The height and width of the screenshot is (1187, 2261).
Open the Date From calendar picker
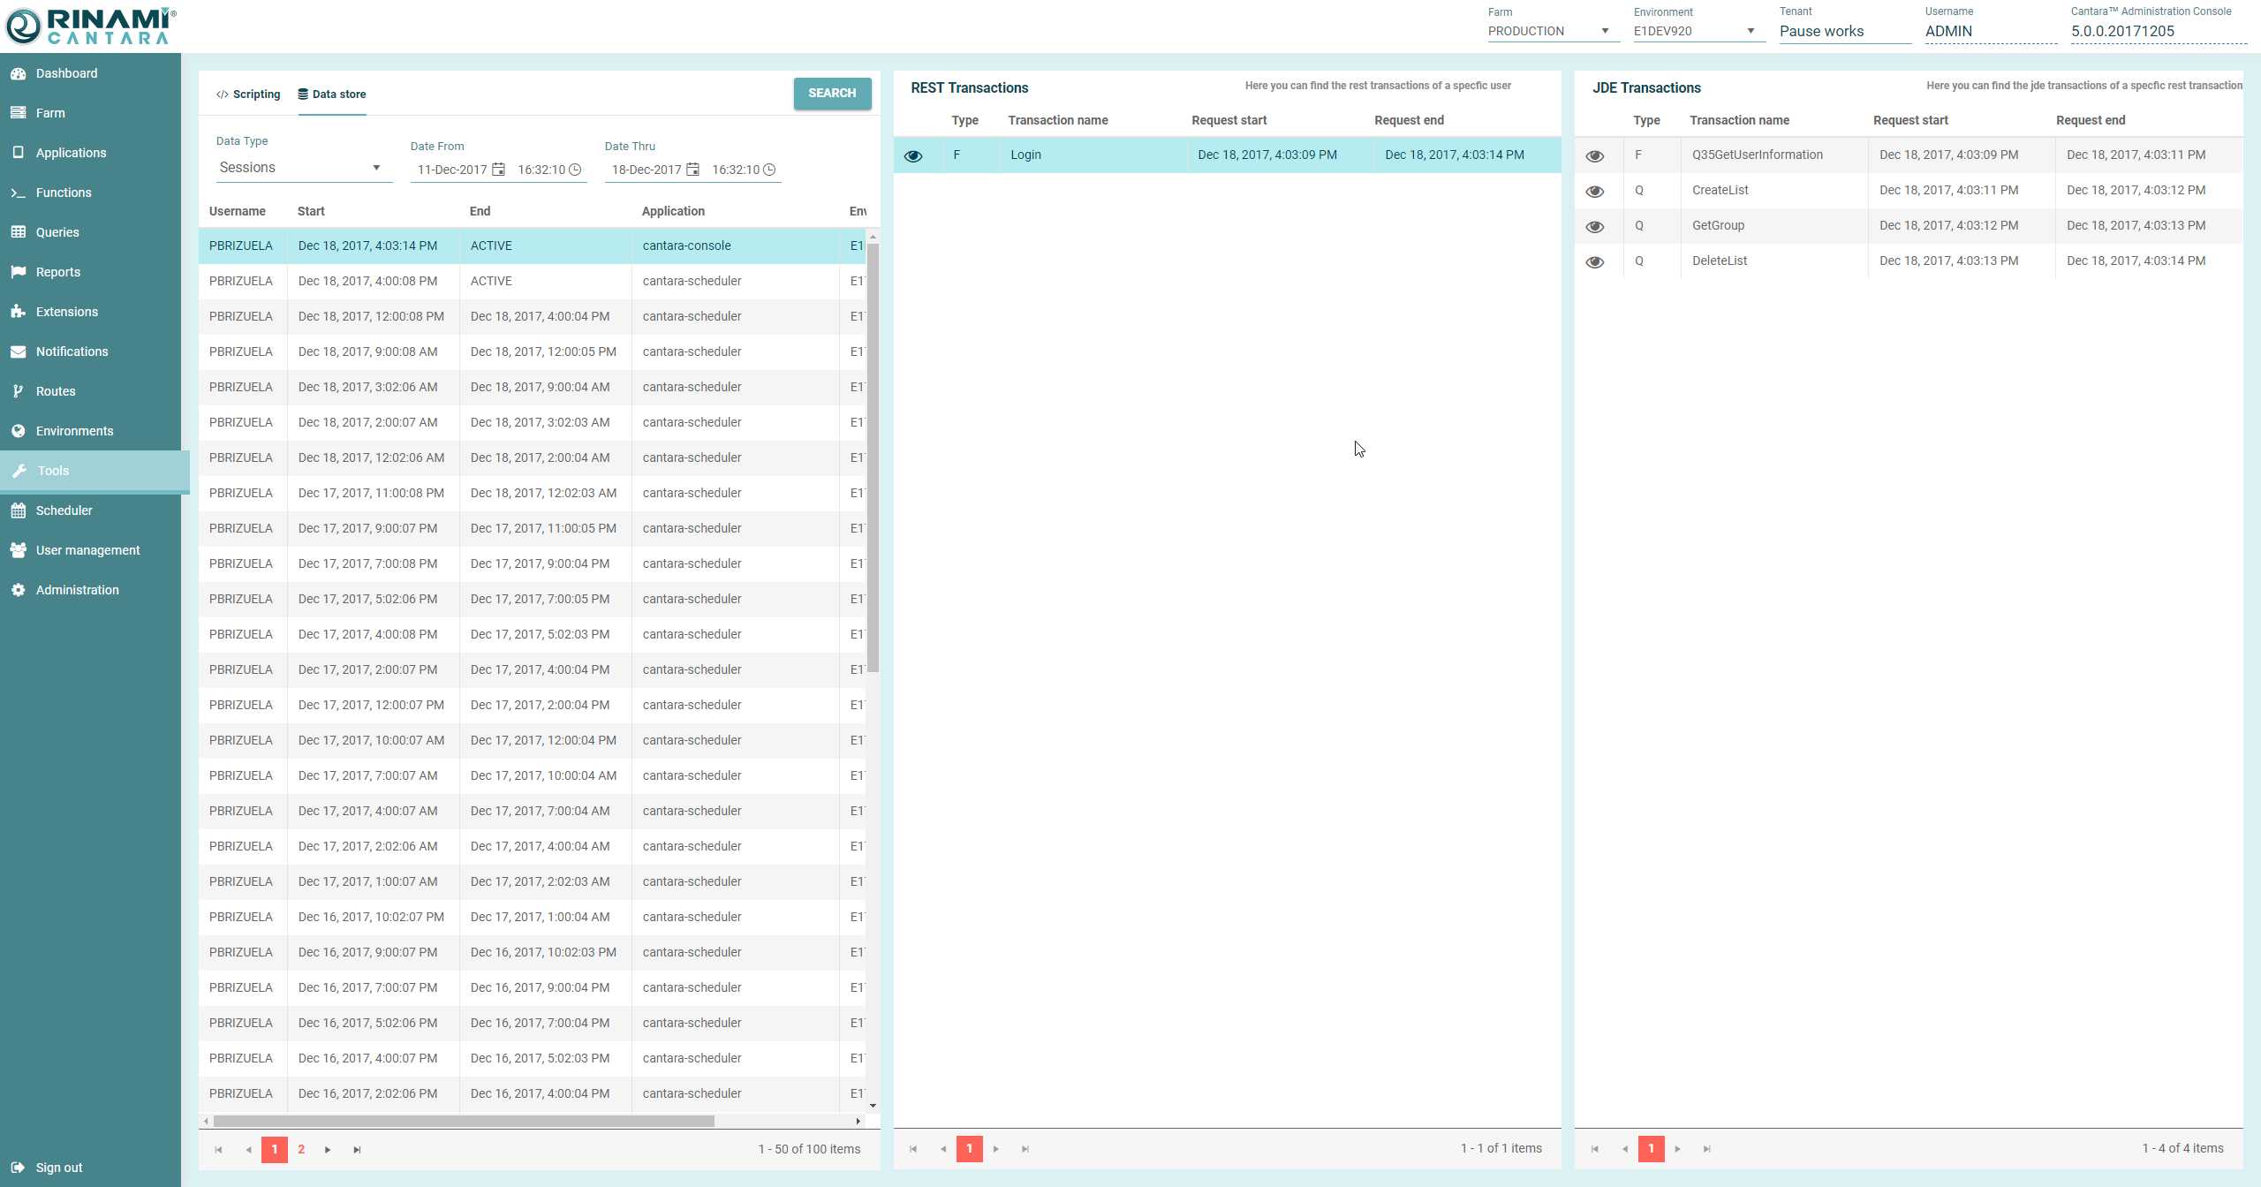[x=498, y=170]
